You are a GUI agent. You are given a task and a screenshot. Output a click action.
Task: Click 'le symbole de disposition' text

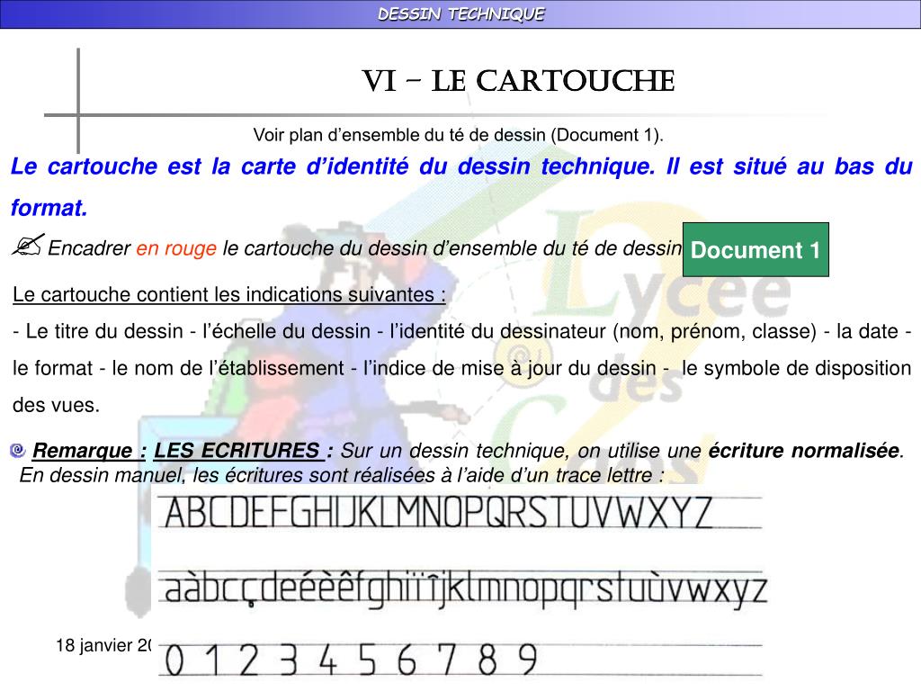point(797,368)
